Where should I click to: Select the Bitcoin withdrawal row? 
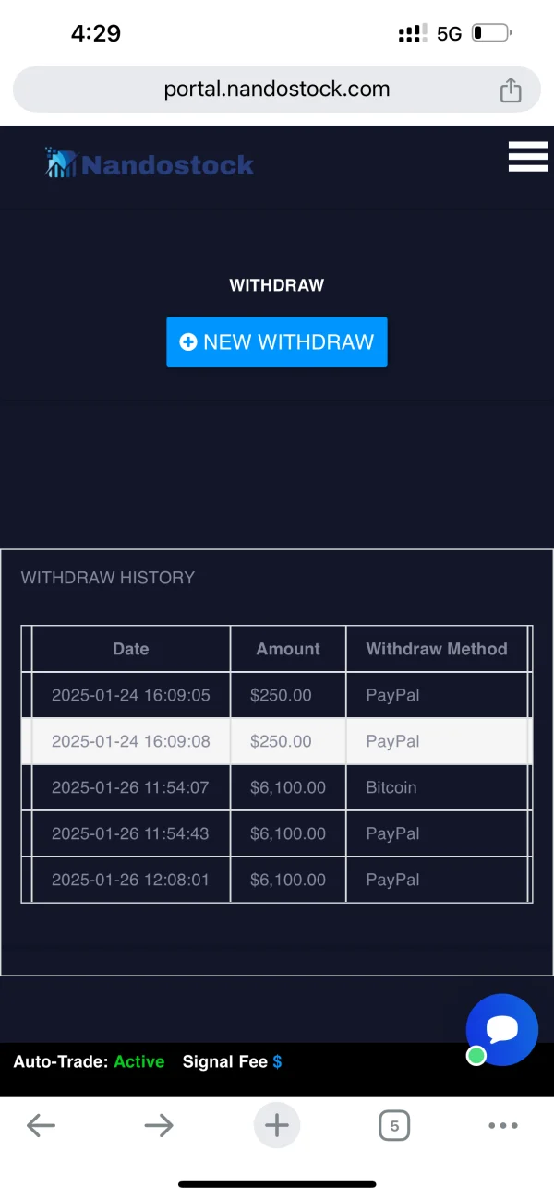point(277,787)
